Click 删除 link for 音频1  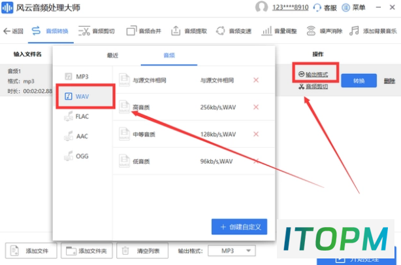[x=389, y=81]
